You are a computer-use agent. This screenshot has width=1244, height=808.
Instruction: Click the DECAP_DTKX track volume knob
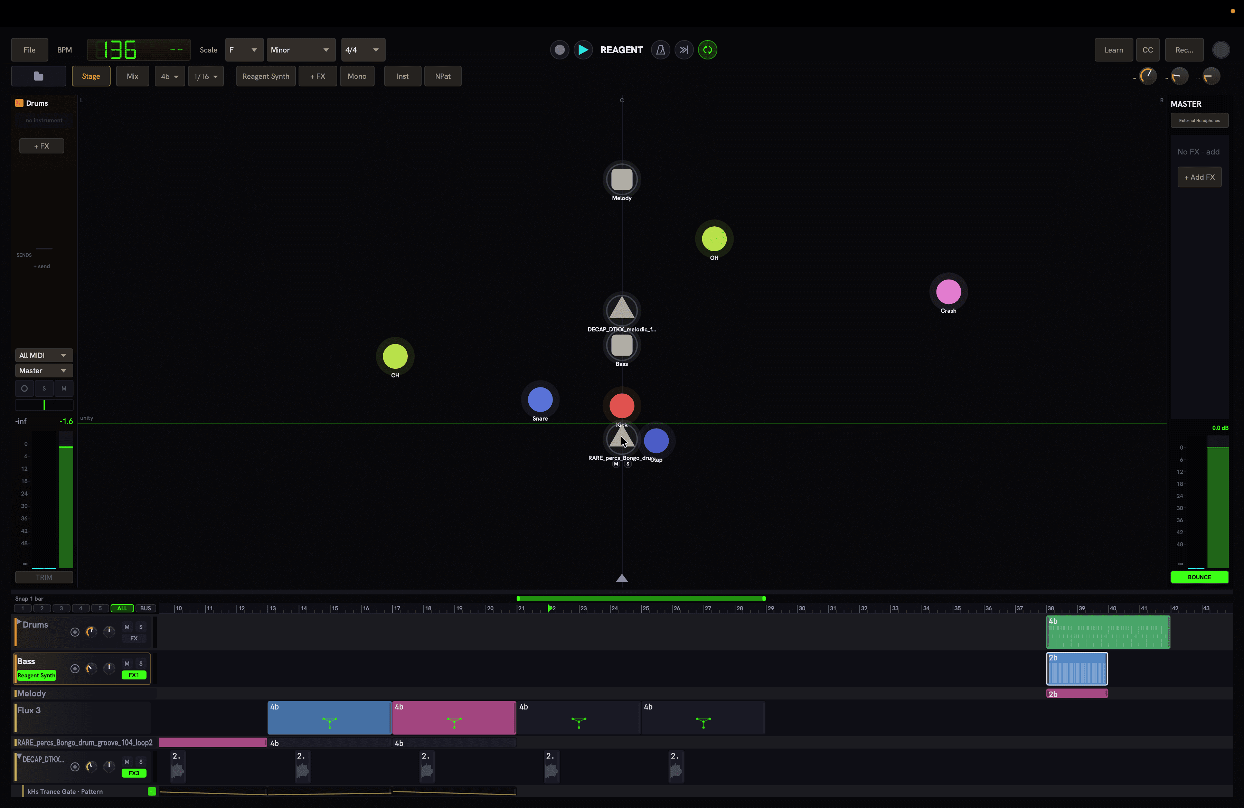point(91,767)
